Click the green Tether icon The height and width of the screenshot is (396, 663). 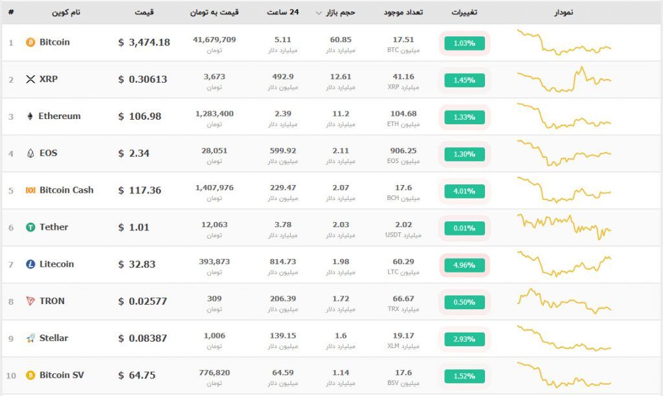(x=30, y=227)
